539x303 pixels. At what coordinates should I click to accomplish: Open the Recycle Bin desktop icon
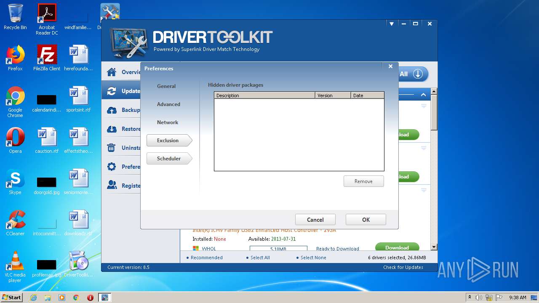15,17
